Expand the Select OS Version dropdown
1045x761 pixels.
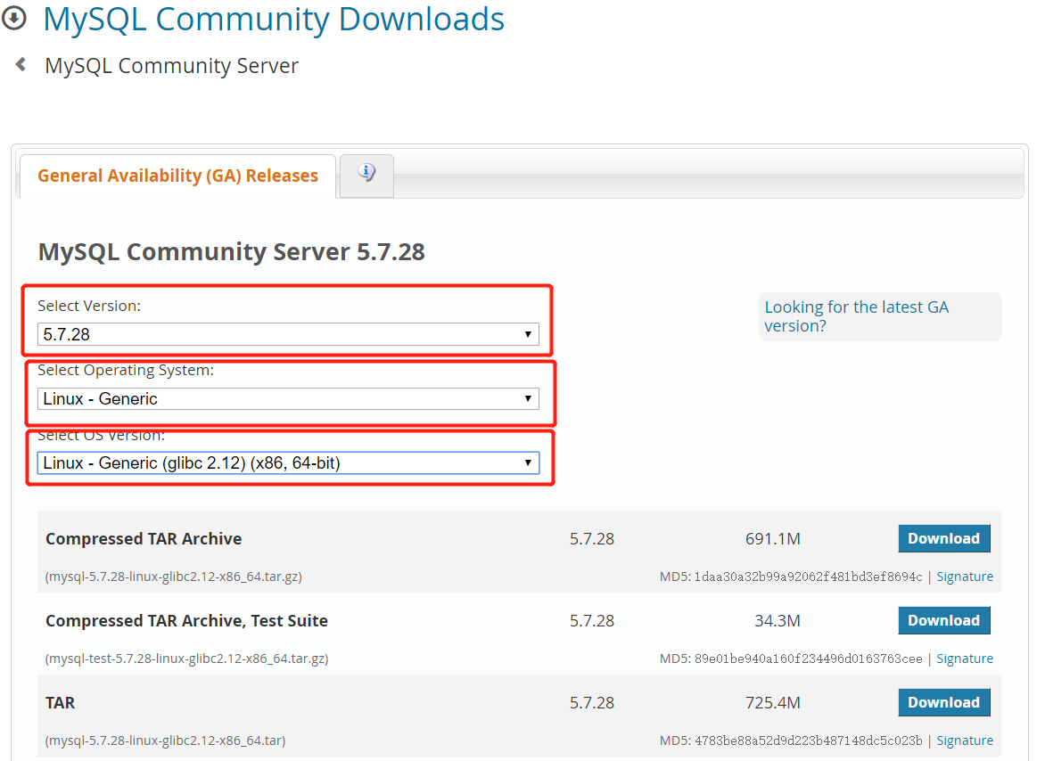288,462
